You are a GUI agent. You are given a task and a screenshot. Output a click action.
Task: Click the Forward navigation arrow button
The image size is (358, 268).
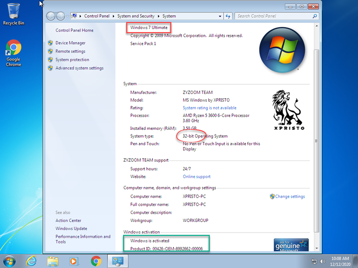60,16
